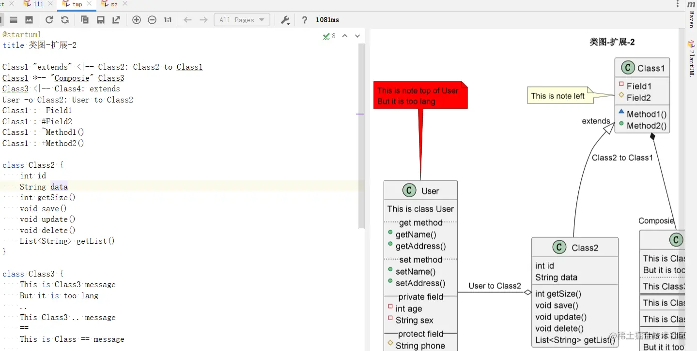Click the 'Class2 to Class1' relation label
This screenshot has height=351, width=697.
pos(622,158)
